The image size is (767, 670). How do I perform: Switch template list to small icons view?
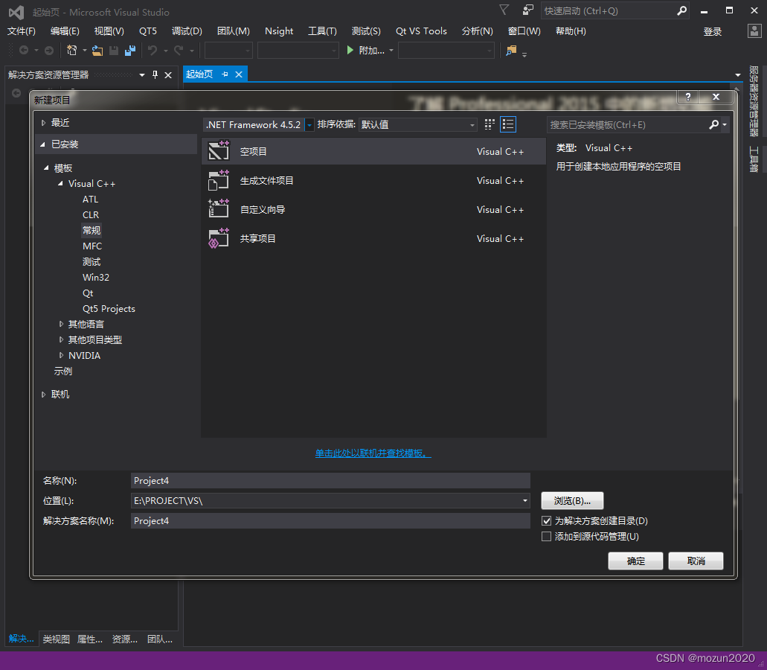point(490,124)
